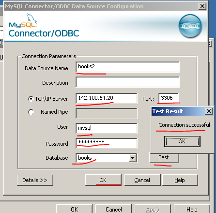Select the TCP/IP Server radio button
This screenshot has height=213, width=216.
31,99
